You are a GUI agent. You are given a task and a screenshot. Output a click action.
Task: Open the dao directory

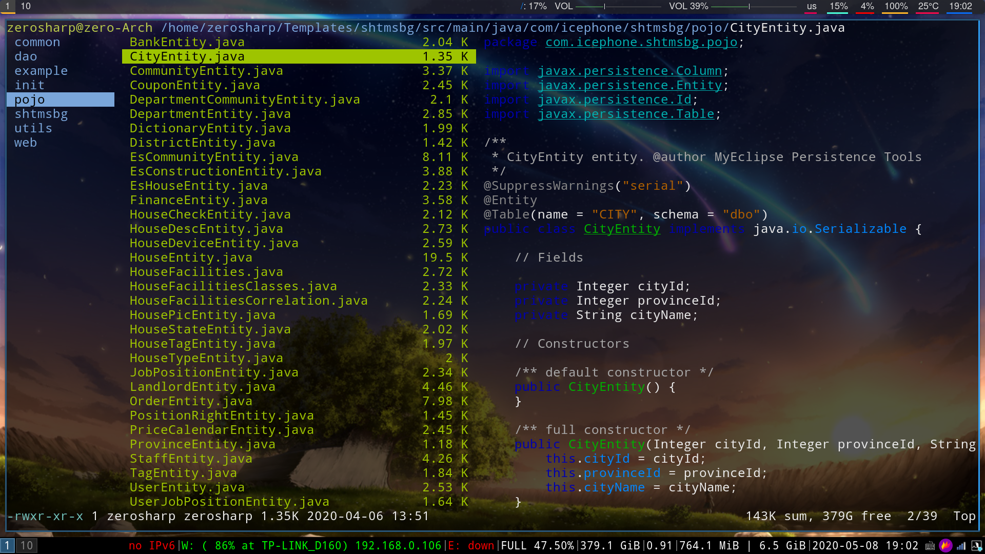[x=26, y=56]
